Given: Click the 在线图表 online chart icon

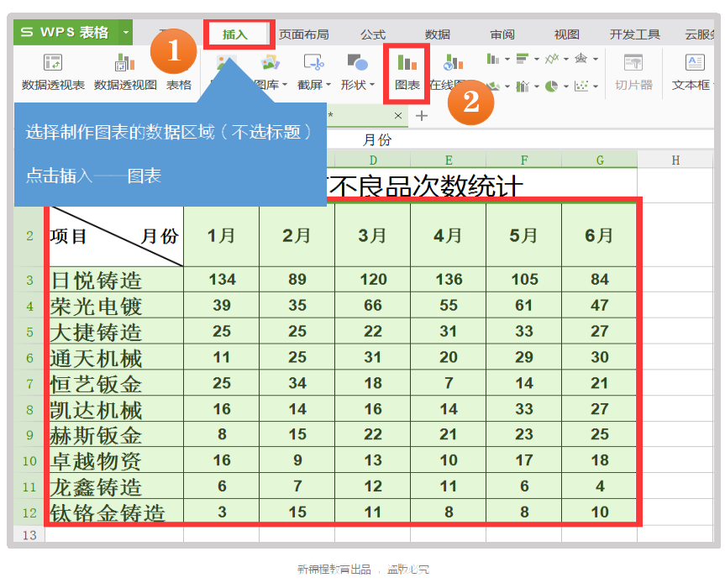Looking at the screenshot, I should [453, 62].
